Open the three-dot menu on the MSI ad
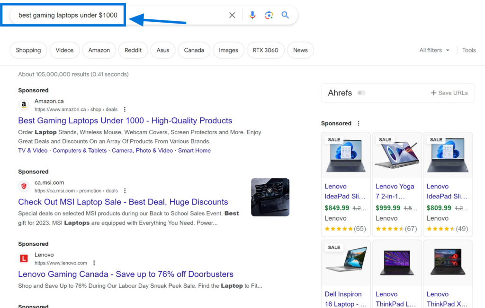 [124, 190]
